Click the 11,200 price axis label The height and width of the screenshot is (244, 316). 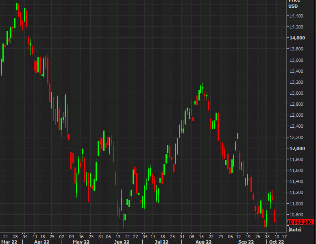(x=296, y=192)
